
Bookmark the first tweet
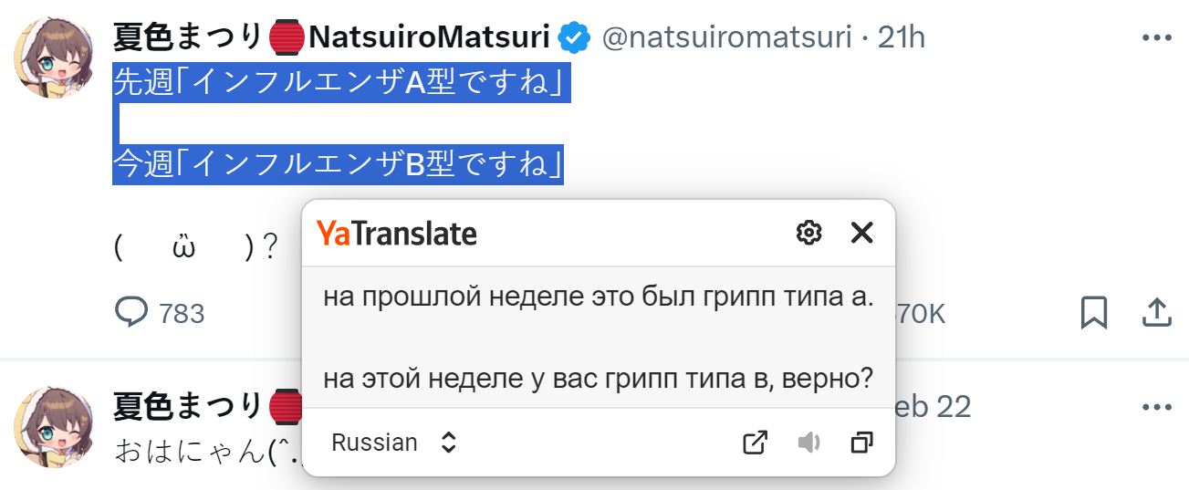tap(1093, 313)
